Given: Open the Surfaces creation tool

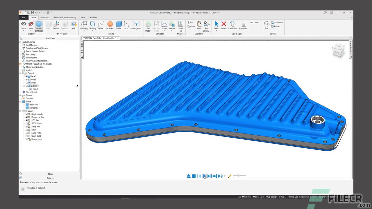Looking at the screenshot, I should point(110,26).
